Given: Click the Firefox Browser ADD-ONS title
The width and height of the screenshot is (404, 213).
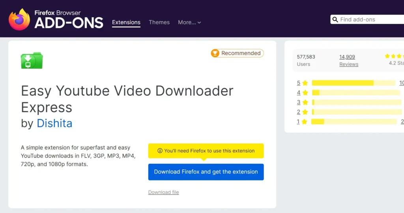Looking at the screenshot, I should point(69,20).
